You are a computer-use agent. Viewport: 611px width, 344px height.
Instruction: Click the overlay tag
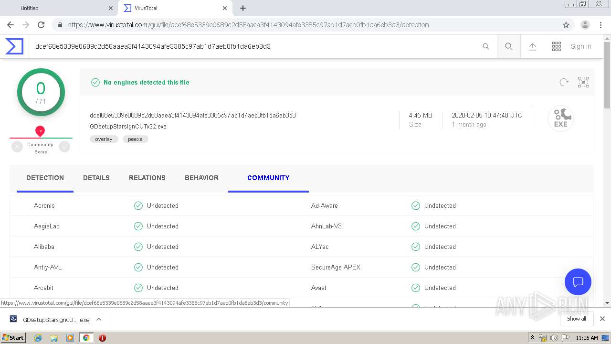point(104,139)
